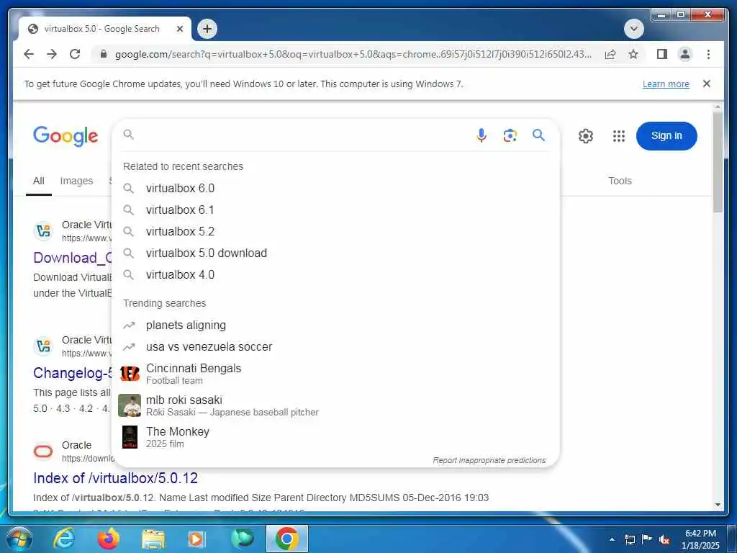Open Chrome three-dot menu
Viewport: 737px width, 553px height.
point(708,54)
